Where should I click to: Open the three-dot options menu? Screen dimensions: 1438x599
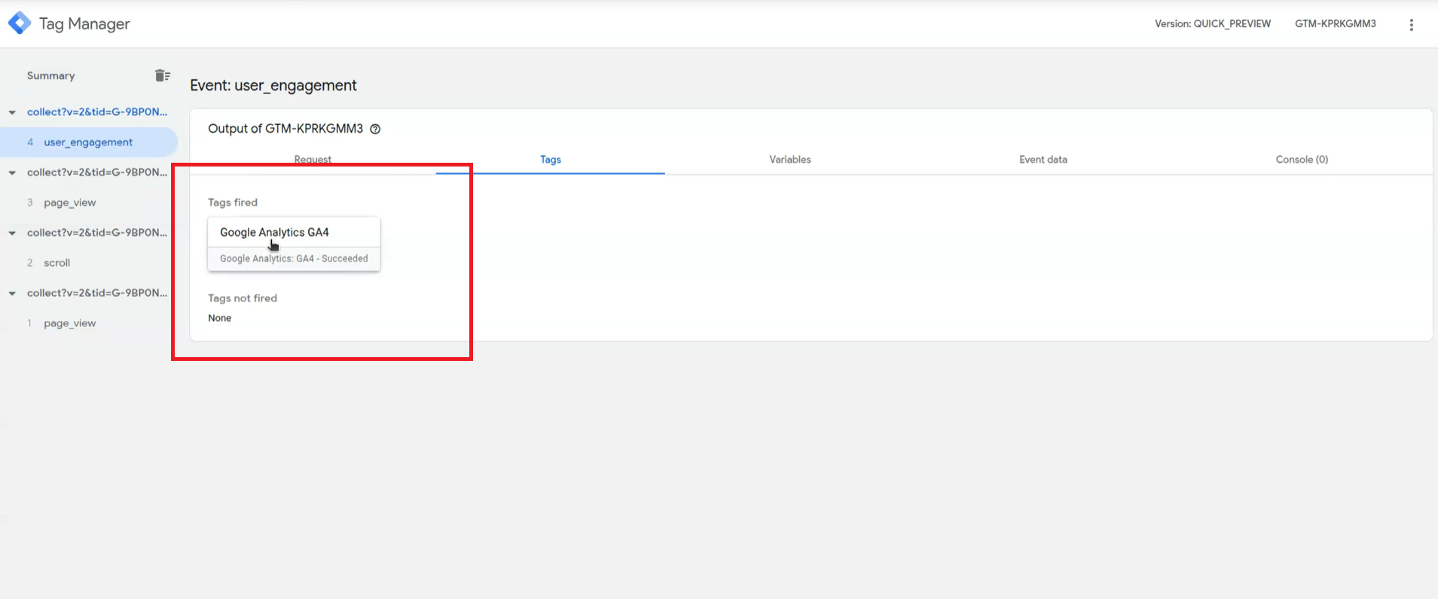(x=1411, y=24)
